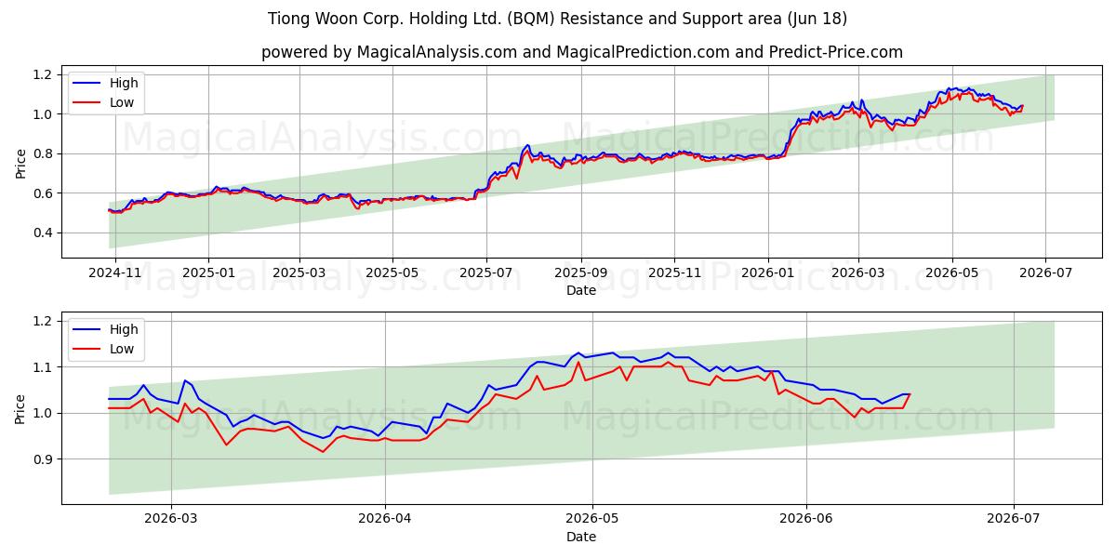
Task: Click the 0.9 price tick on bottom chart
Action: click(45, 459)
